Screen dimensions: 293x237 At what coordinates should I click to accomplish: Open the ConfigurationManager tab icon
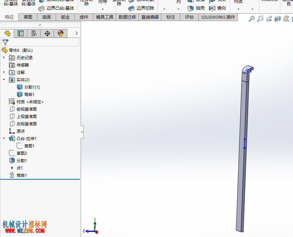34,33
